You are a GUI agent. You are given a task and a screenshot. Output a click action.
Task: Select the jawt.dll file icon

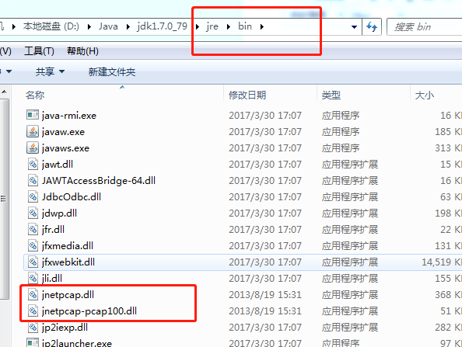(33, 164)
